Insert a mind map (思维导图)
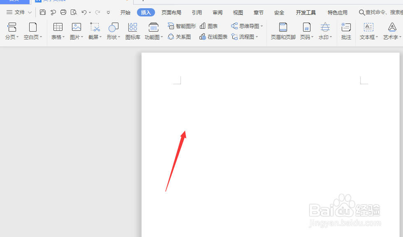 click(247, 26)
